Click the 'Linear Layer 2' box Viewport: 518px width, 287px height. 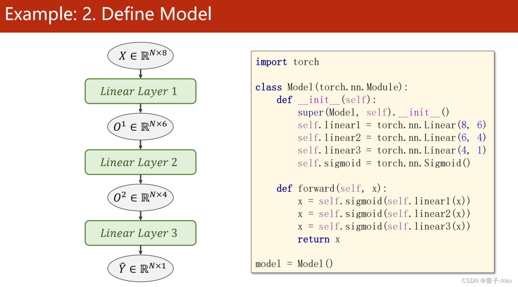tap(141, 162)
